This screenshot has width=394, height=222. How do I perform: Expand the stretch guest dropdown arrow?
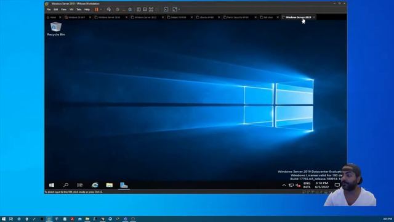pyautogui.click(x=179, y=10)
